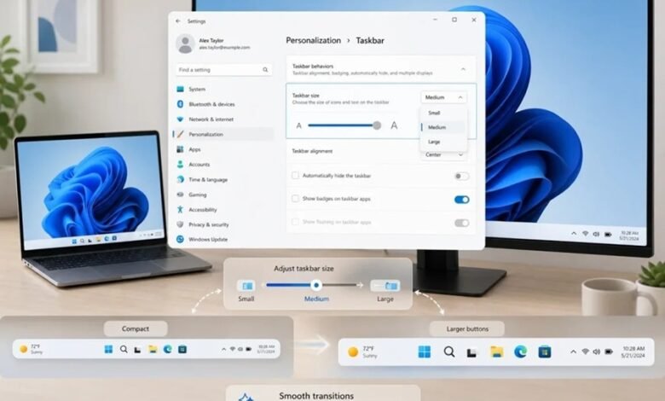
Task: Click volume icon on the monitor's taskbar
Action: pyautogui.click(x=596, y=234)
